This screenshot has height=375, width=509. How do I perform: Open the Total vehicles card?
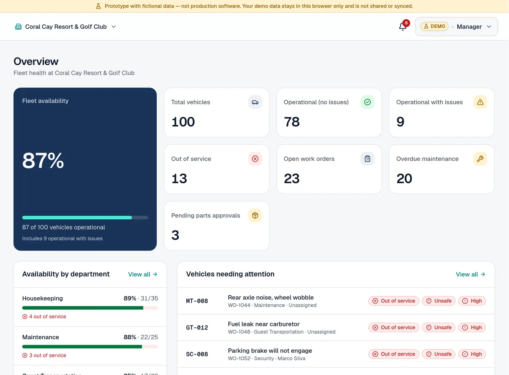(216, 112)
